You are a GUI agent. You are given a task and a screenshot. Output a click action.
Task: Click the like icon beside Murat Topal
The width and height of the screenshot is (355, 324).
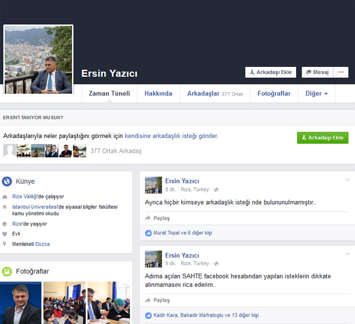click(x=148, y=233)
